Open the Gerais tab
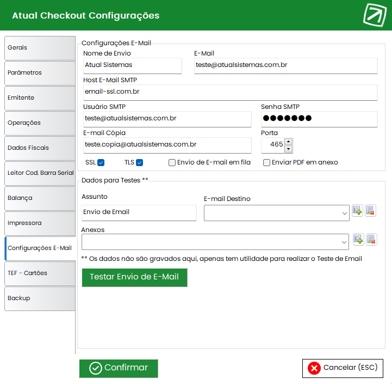The width and height of the screenshot is (392, 384). (x=40, y=48)
